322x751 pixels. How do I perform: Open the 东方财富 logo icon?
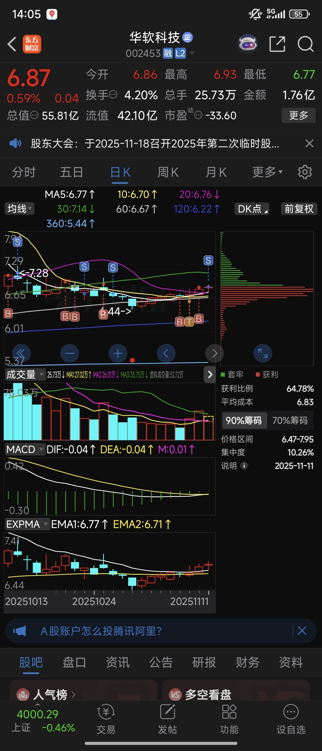tap(32, 44)
